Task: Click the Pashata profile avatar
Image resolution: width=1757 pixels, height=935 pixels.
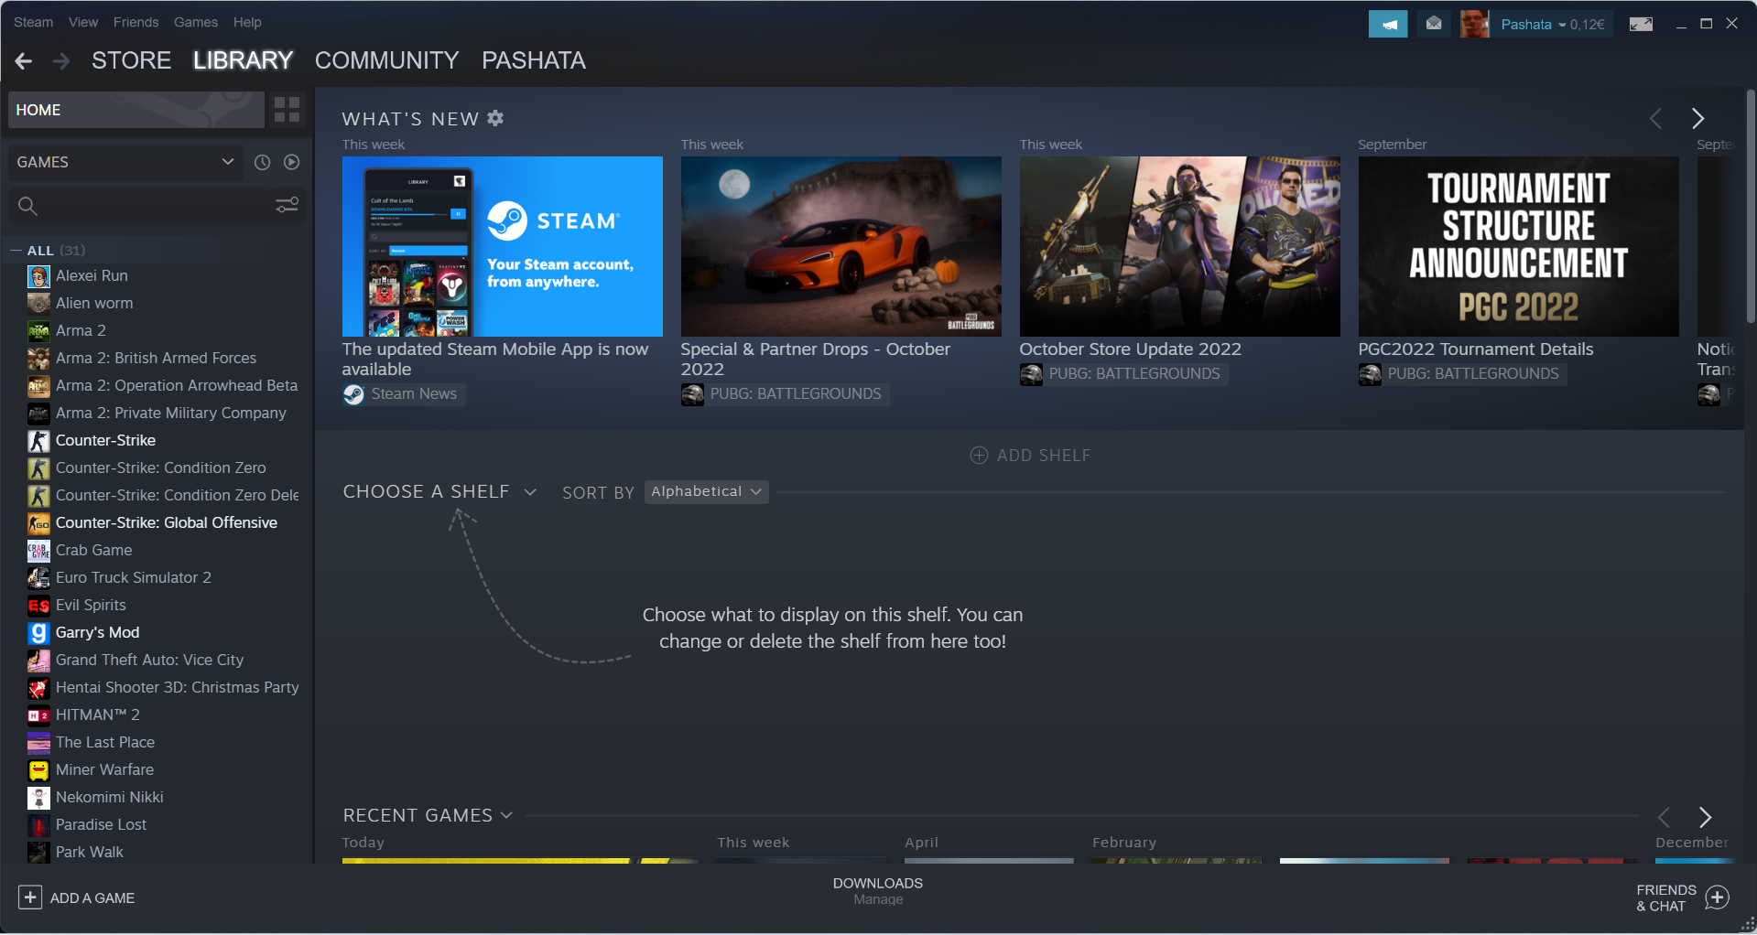Action: tap(1474, 24)
